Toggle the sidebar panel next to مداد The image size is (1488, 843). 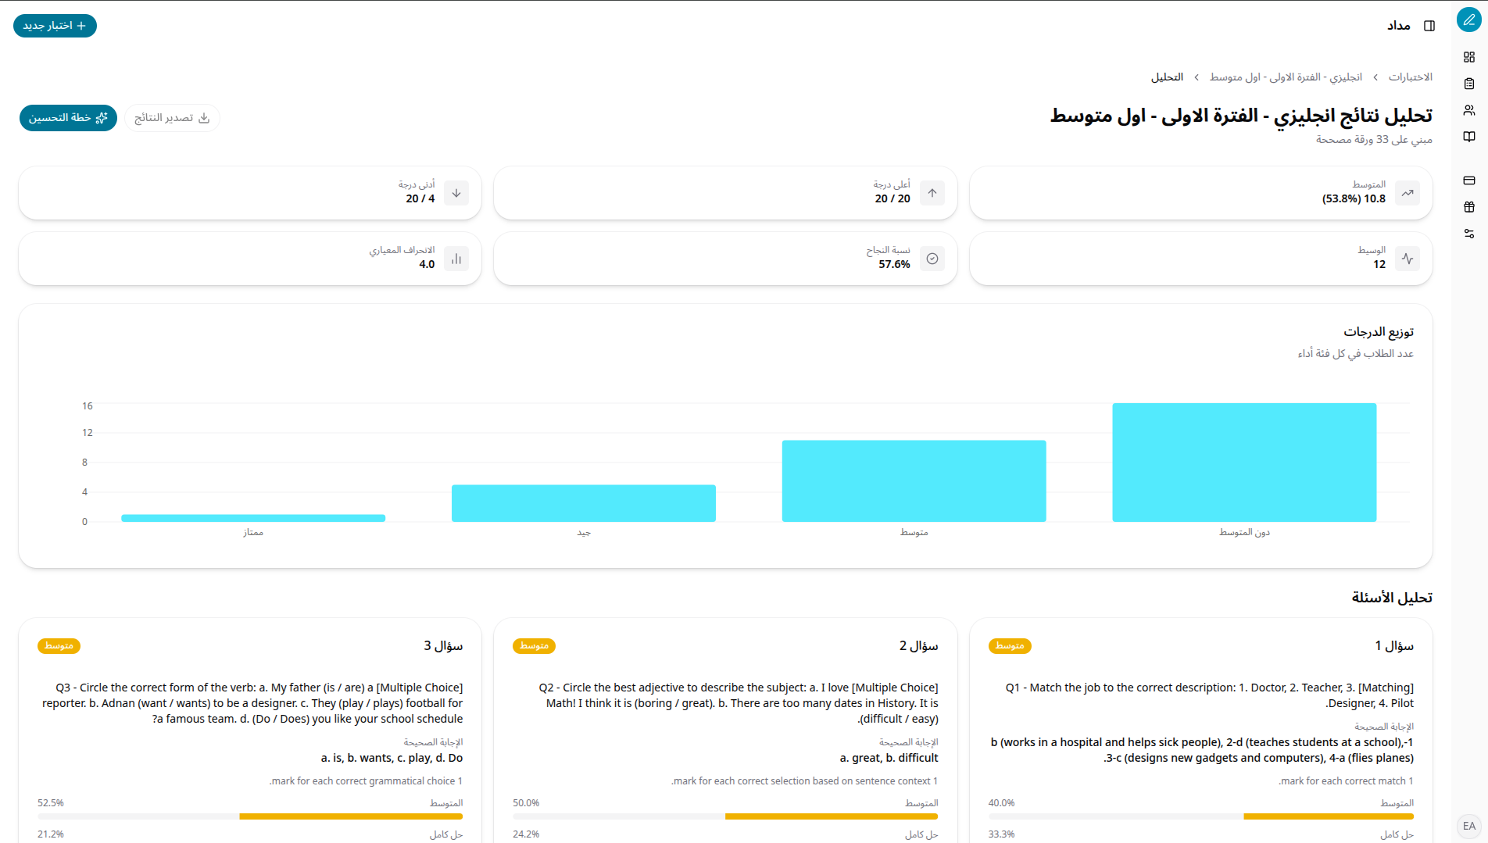tap(1429, 26)
